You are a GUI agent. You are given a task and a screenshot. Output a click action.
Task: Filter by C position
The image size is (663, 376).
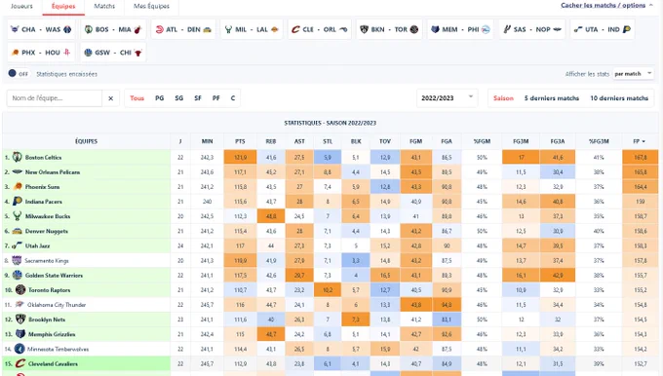point(233,98)
